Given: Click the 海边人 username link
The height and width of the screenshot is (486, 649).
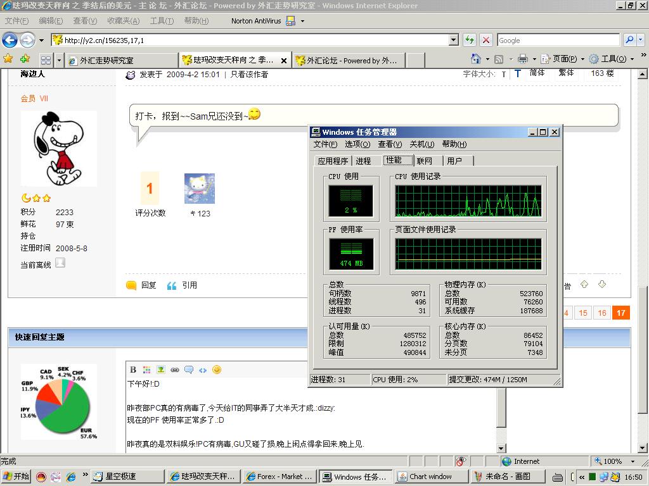Looking at the screenshot, I should (33, 73).
